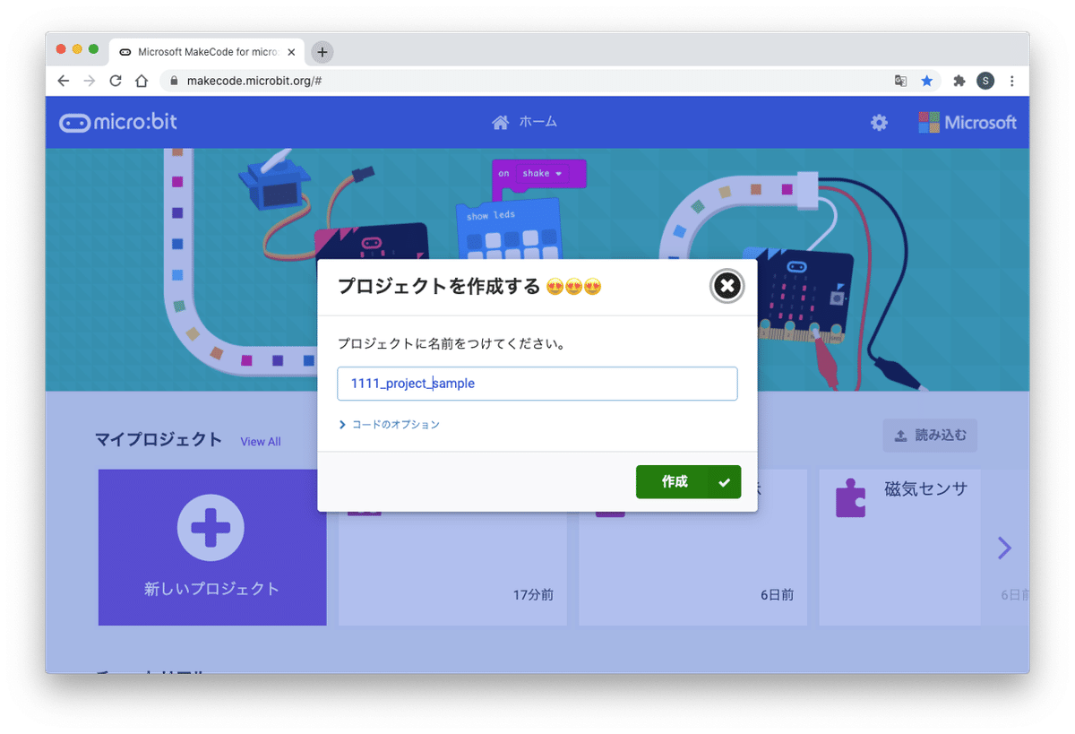Click the upload icon on 読み込む button
Viewport: 1075px width, 734px height.
[x=902, y=435]
